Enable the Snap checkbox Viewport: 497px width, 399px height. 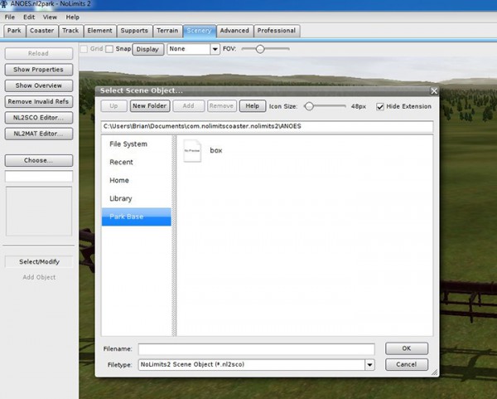pos(110,49)
